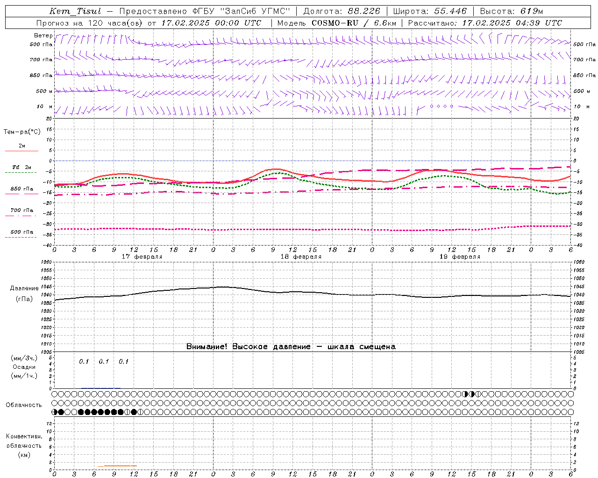Click the 19 февраля date label
Image resolution: width=598 pixels, height=478 pixels.
[460, 257]
